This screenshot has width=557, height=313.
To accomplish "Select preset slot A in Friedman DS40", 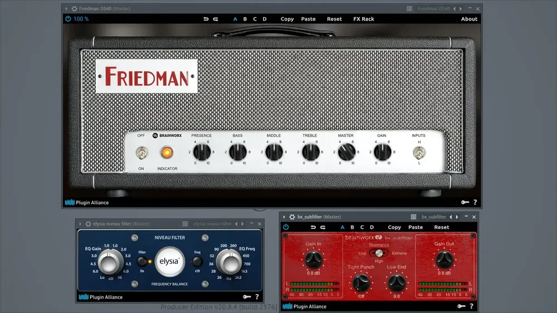I will (235, 19).
